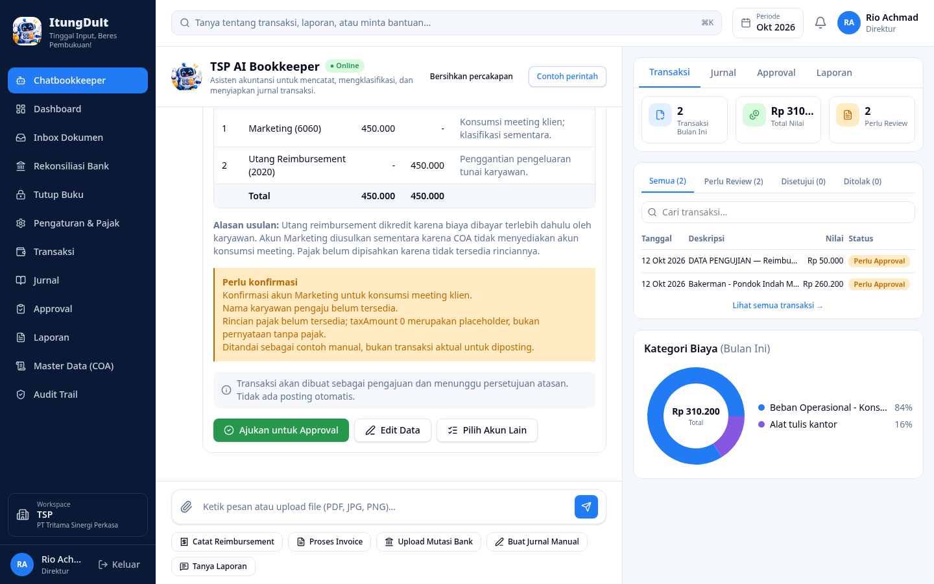Screen dimensions: 934x584
Task: Click Bersihkan percakapan
Action: pyautogui.click(x=472, y=77)
